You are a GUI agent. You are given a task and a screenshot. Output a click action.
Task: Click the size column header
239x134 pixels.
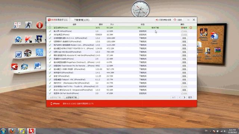112,24
